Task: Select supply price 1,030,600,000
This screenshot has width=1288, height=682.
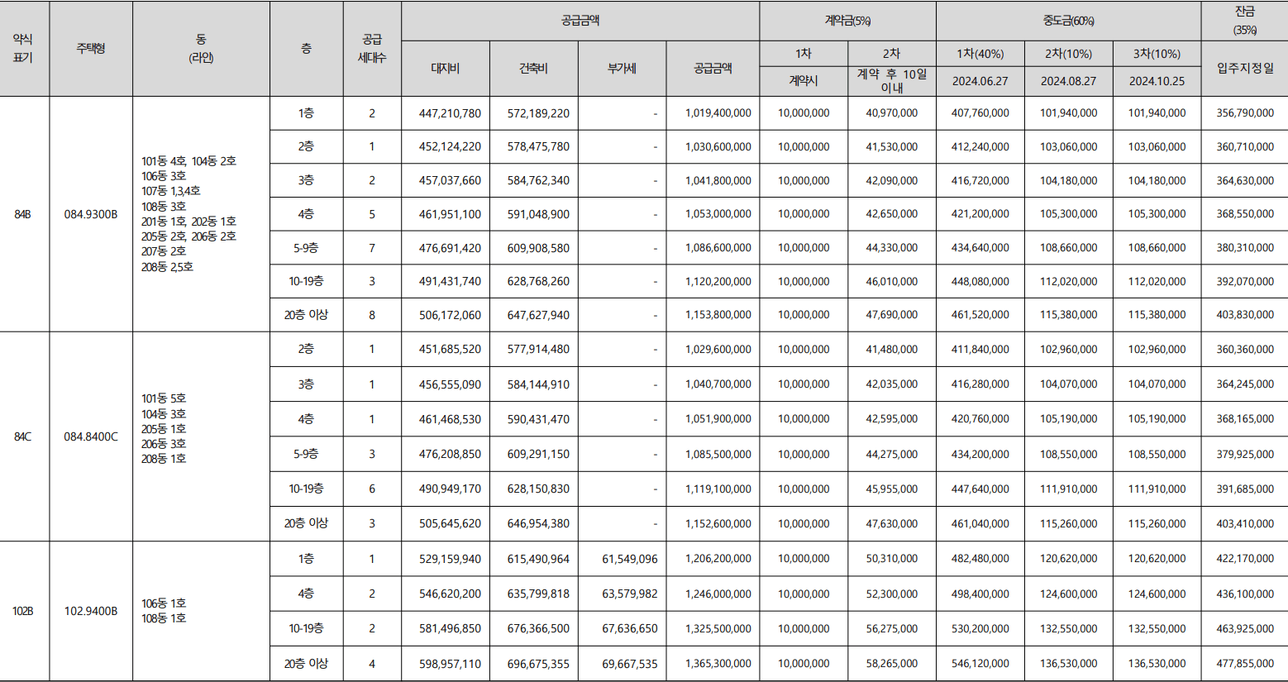Action: pos(718,146)
